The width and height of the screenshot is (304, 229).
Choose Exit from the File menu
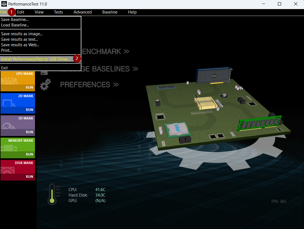[40, 68]
